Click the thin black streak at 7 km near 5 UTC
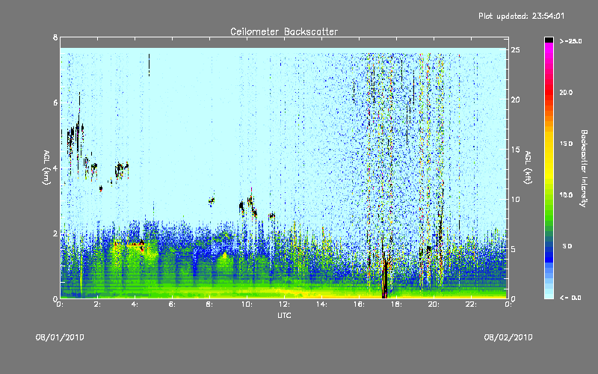 tap(149, 65)
